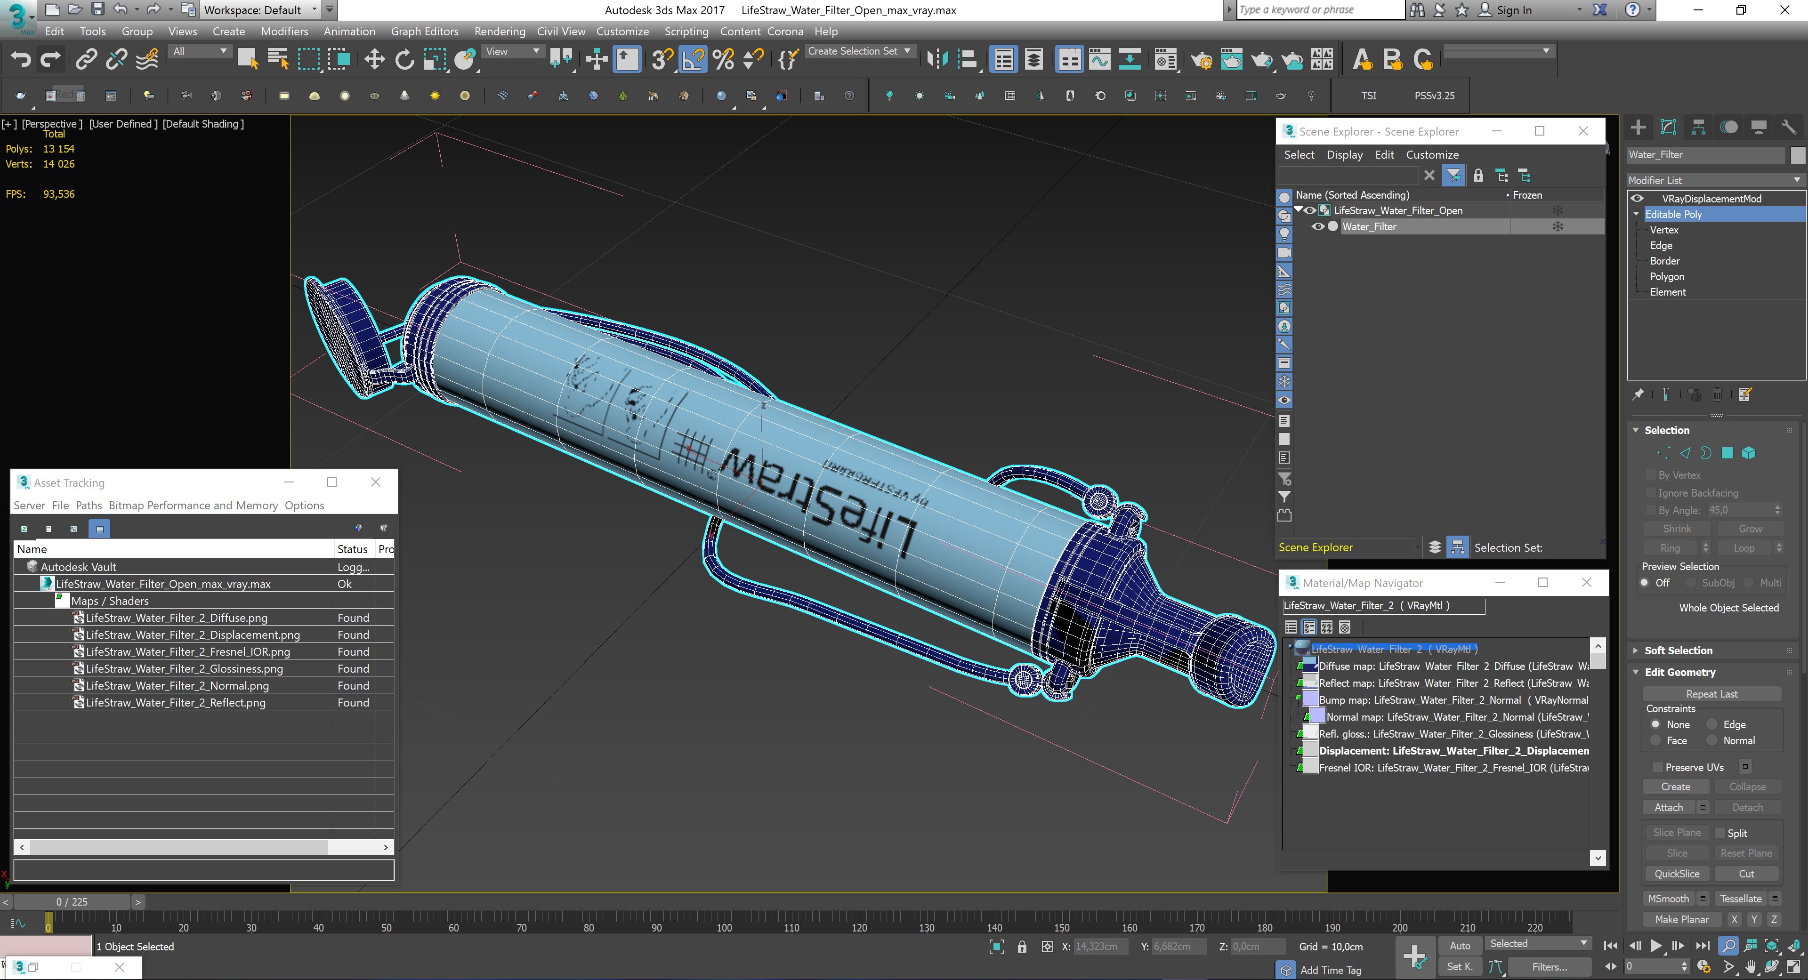The width and height of the screenshot is (1808, 980).
Task: Pin stack icon below modifier list
Action: [x=1638, y=394]
